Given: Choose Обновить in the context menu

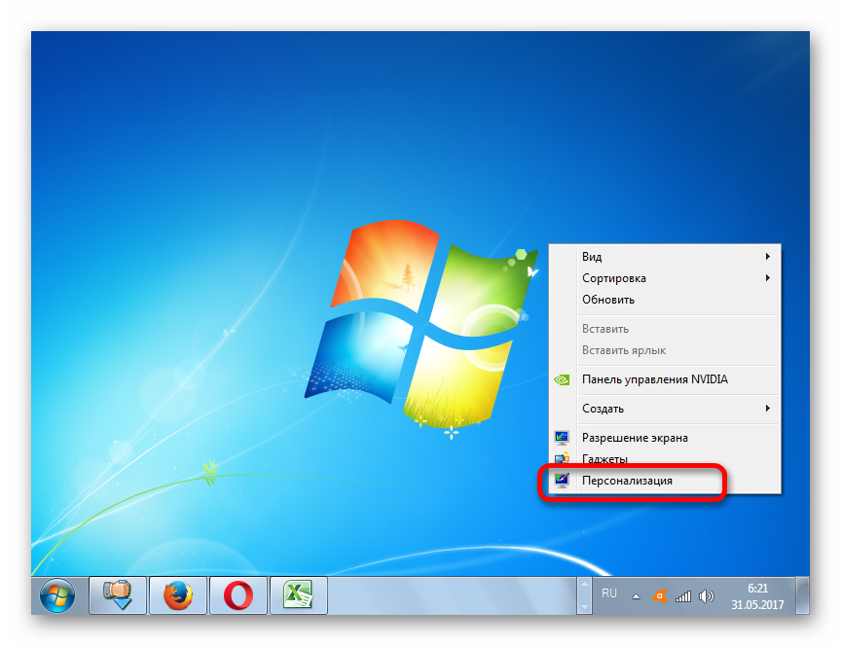Looking at the screenshot, I should (608, 300).
